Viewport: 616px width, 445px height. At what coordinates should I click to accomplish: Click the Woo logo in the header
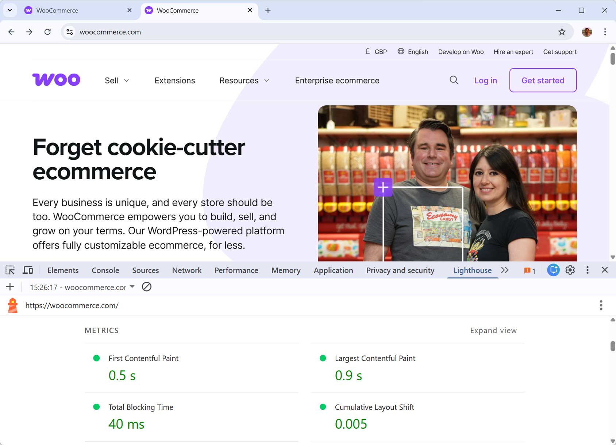pos(56,79)
